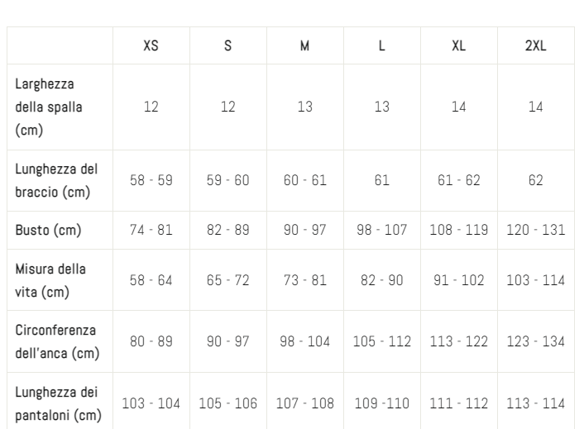Screen dimensions: 584x429
Task: Click the 91 - 102 waist value
Action: pos(458,280)
